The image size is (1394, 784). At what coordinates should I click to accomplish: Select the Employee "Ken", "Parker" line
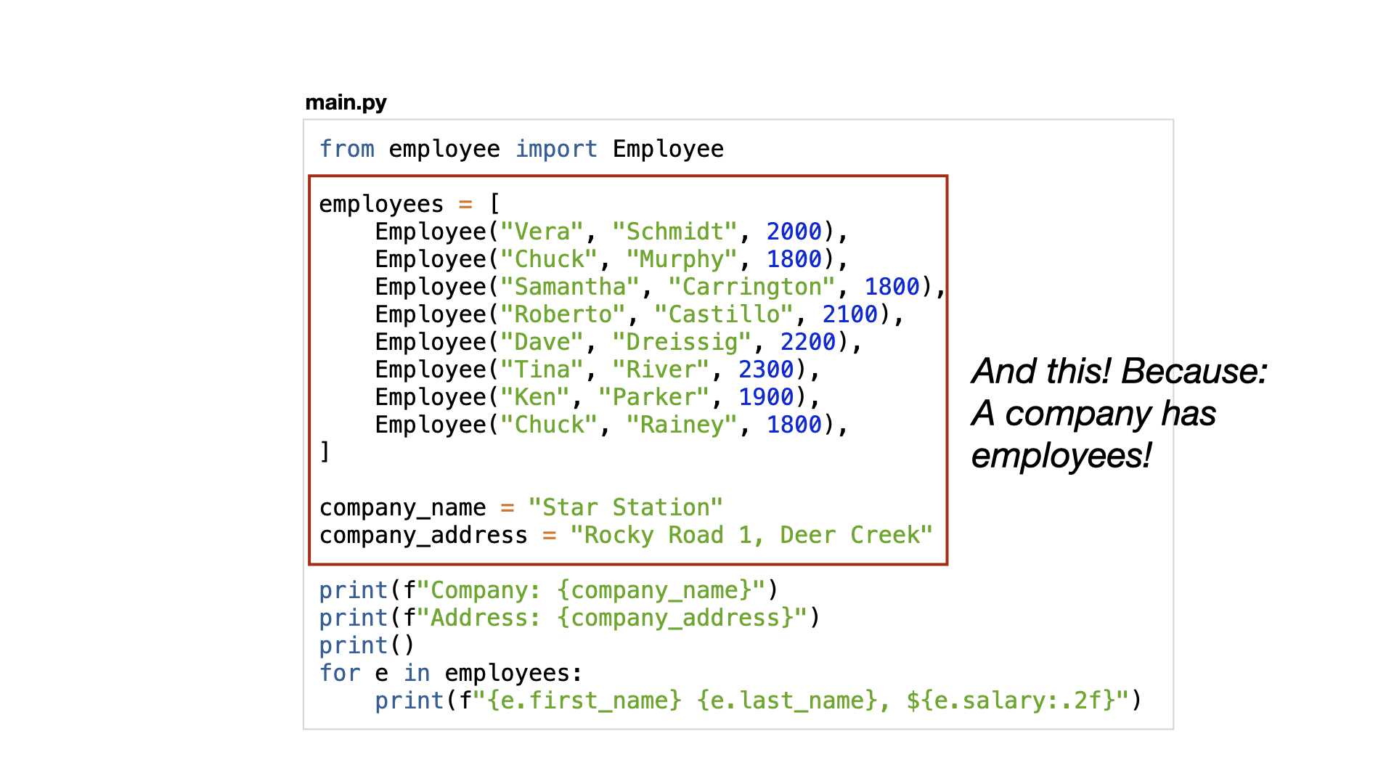point(598,397)
